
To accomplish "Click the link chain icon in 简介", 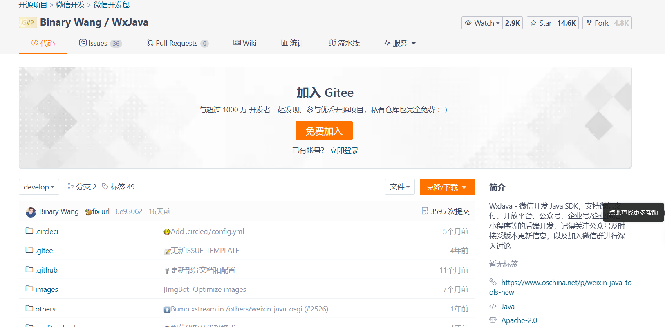I will click(x=493, y=282).
